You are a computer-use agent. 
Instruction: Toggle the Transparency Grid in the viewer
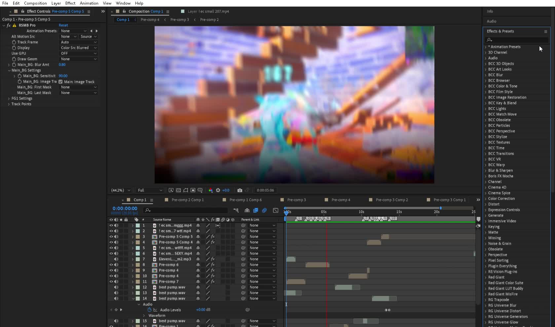[178, 190]
